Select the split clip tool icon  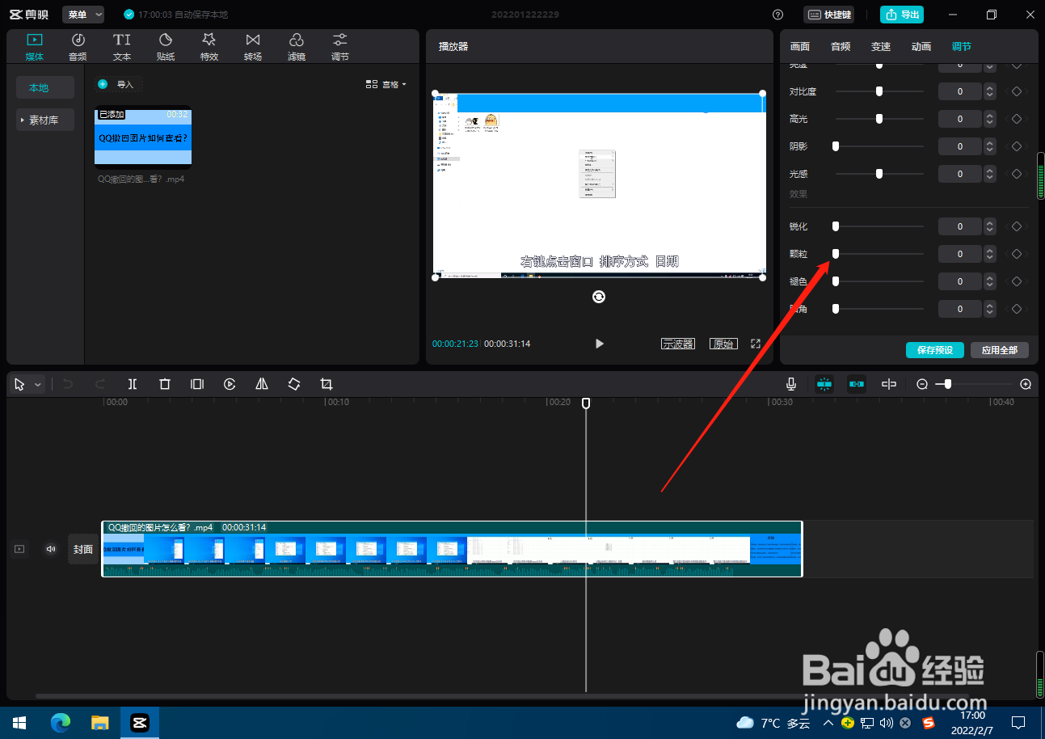[133, 384]
